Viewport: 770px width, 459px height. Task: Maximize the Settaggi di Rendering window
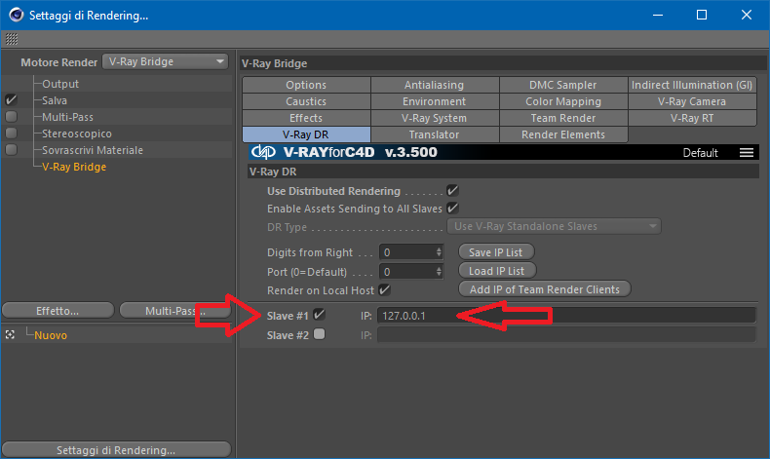coord(702,16)
